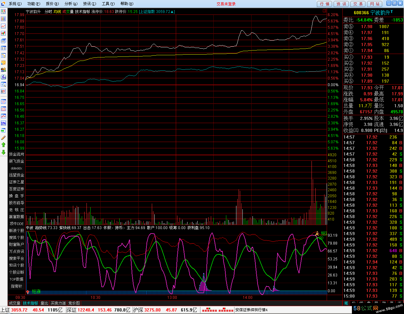Viewport: 404px width, 314px height.
Task: Click the 顶牛DDE sidebar link
Action: tap(16, 224)
